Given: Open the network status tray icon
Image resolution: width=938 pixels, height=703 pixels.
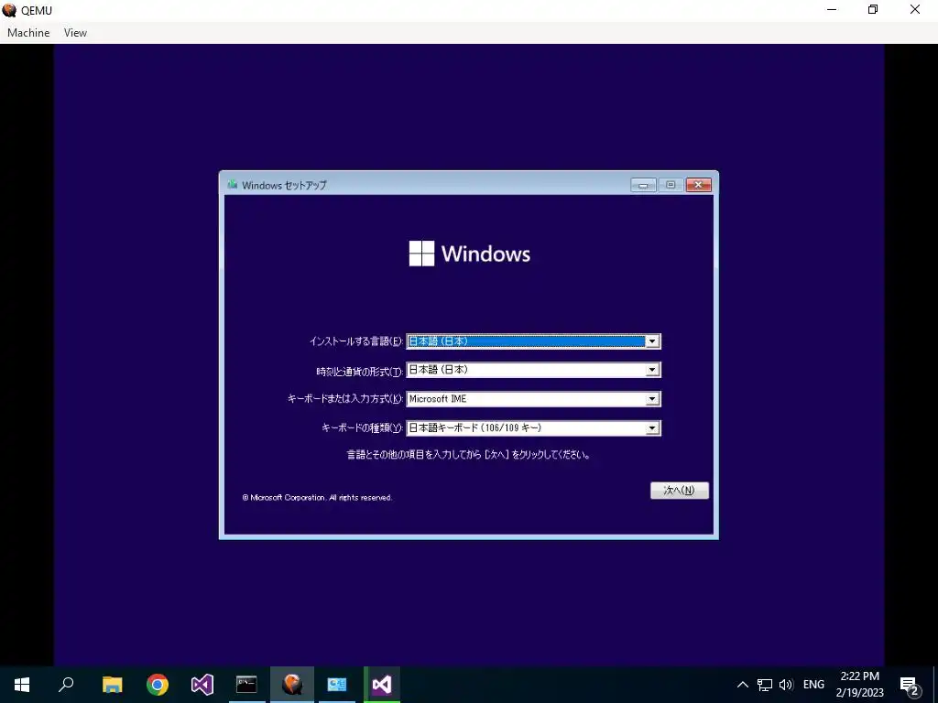Looking at the screenshot, I should pyautogui.click(x=765, y=685).
